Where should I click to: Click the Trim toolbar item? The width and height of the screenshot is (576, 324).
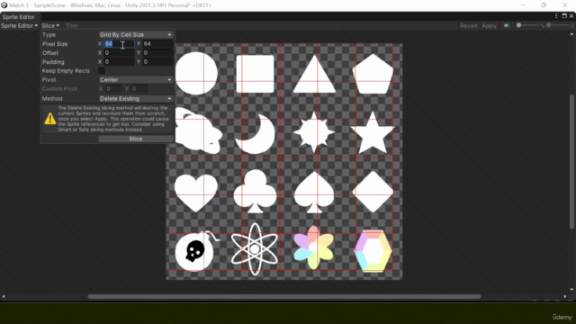click(x=72, y=26)
